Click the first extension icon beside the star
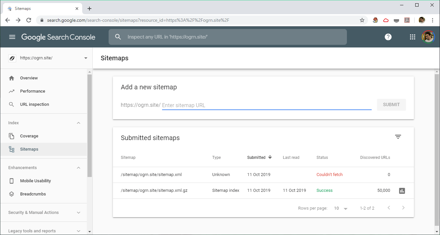 click(375, 20)
